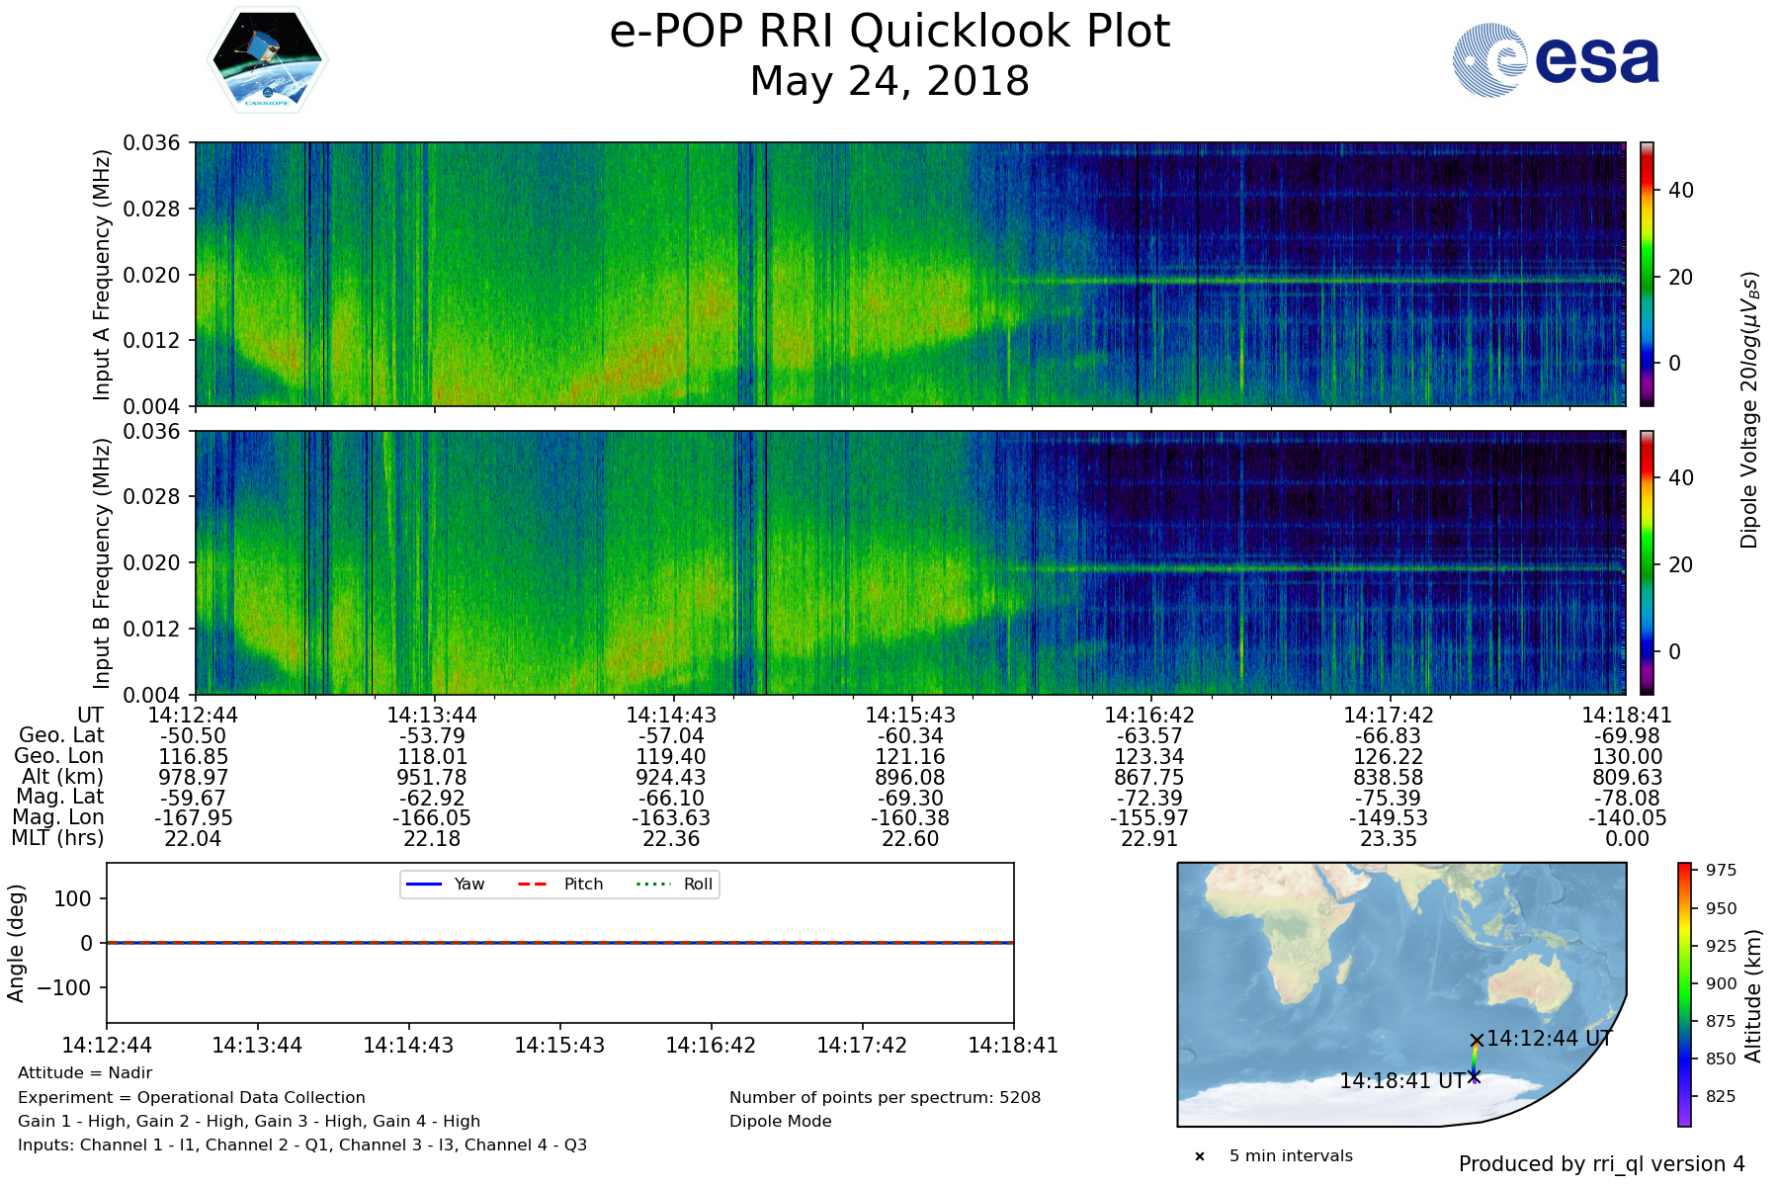Click the Input A frequency spectrogram
The height and width of the screenshot is (1186, 1779).
909,274
